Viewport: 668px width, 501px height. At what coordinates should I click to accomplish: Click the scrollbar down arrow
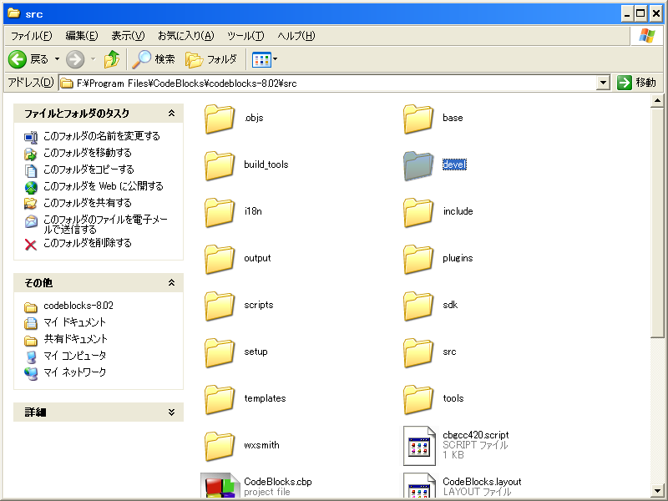coord(657,490)
